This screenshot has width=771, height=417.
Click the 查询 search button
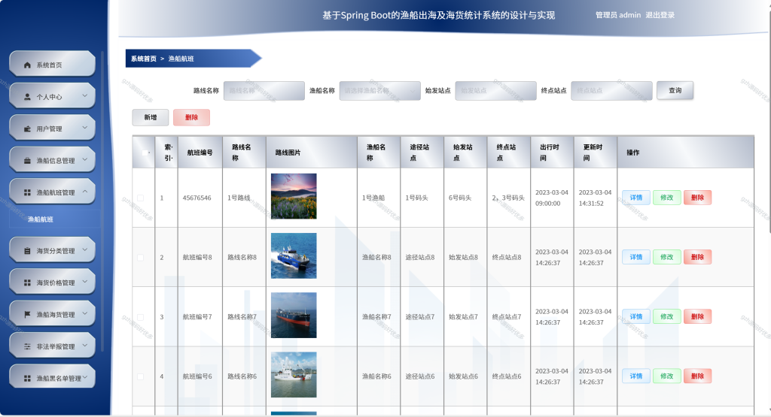tap(675, 90)
